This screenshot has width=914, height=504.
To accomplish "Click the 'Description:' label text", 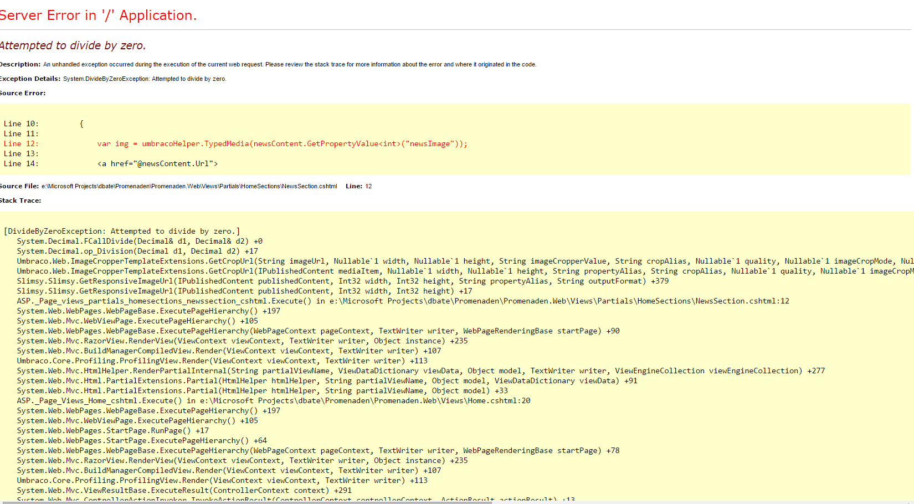I will pos(20,64).
